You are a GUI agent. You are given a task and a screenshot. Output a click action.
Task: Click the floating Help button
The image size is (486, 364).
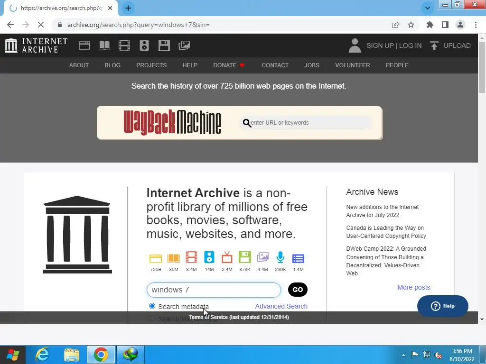pyautogui.click(x=443, y=306)
